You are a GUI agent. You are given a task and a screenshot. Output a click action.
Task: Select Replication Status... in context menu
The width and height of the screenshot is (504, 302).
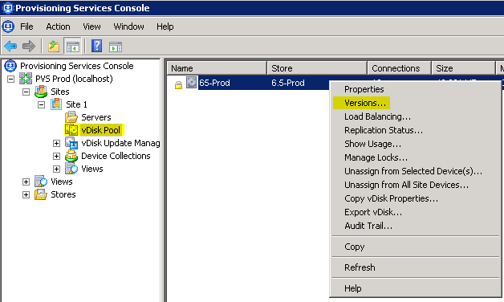tap(415, 130)
